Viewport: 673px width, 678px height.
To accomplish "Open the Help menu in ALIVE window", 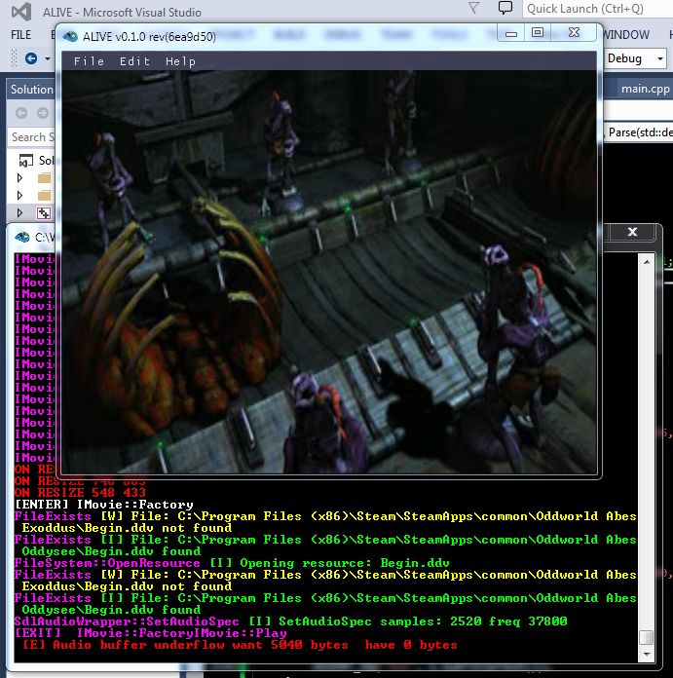I will pos(180,61).
